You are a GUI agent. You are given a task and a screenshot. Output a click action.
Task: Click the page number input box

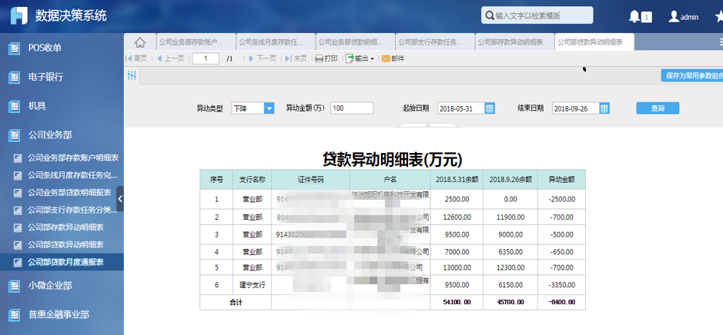click(x=206, y=58)
